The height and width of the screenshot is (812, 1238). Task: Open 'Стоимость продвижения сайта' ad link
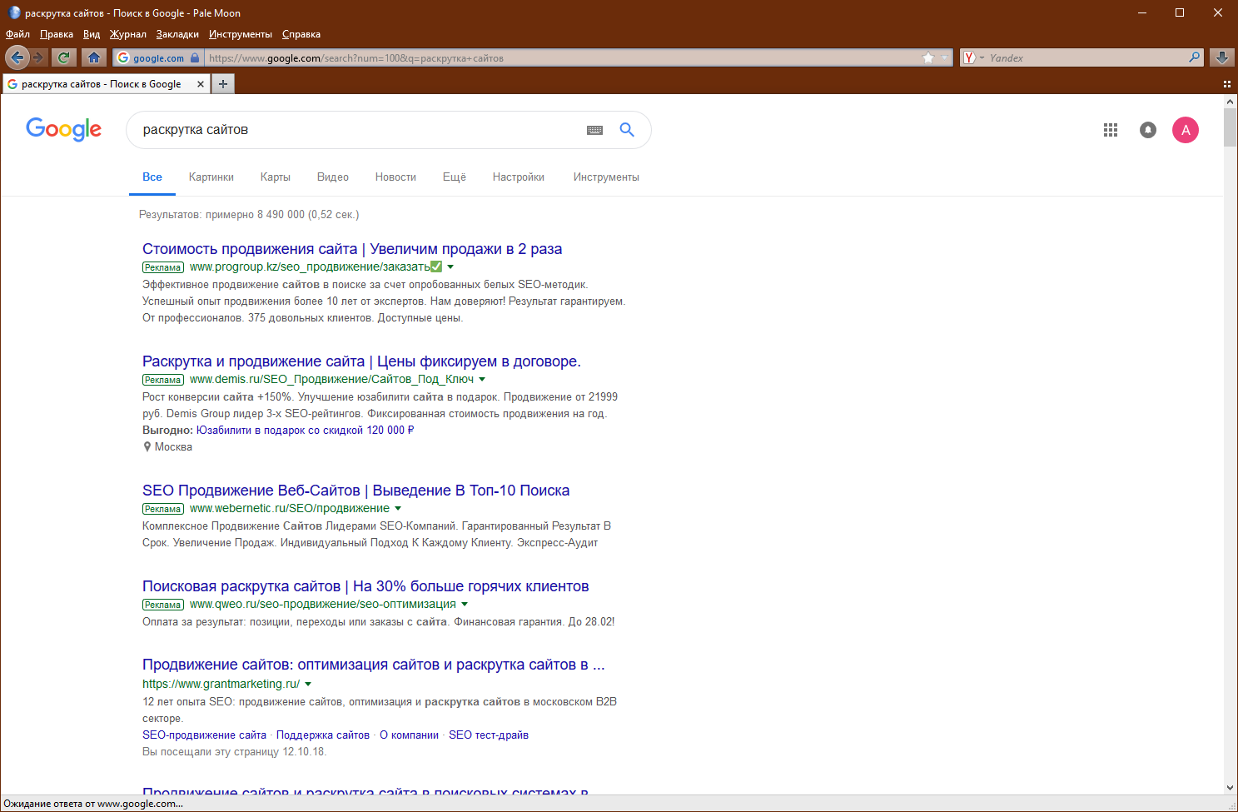(x=352, y=249)
